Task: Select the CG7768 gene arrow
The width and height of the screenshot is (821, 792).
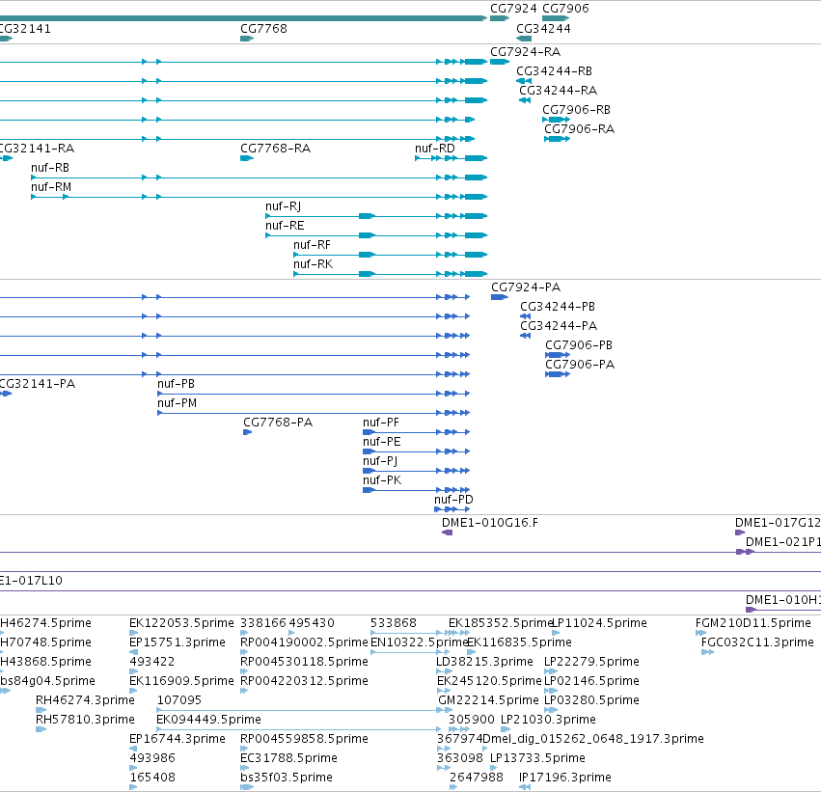Action: click(247, 39)
